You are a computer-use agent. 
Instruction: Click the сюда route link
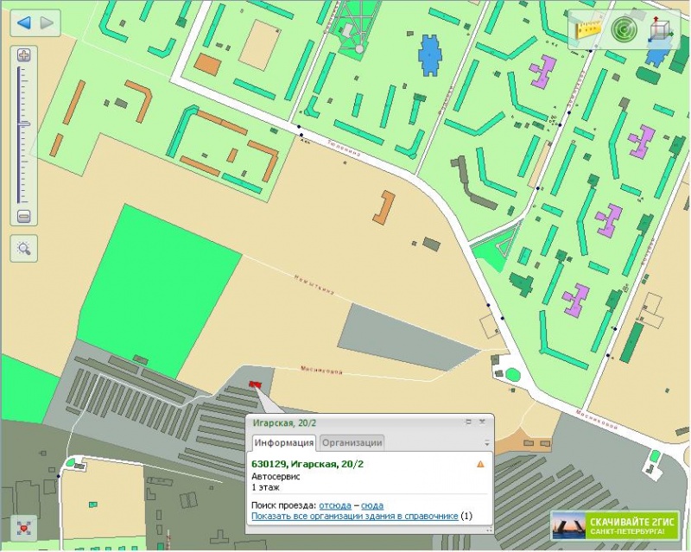pyautogui.click(x=372, y=505)
